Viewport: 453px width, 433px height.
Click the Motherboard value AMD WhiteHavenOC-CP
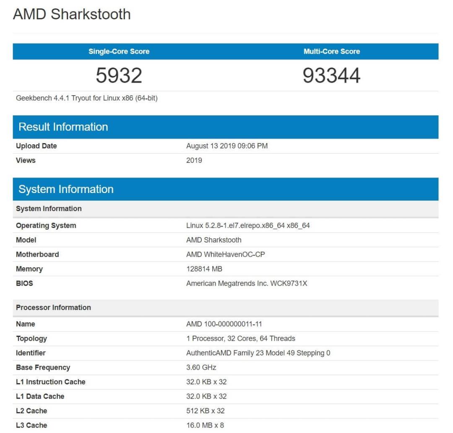click(225, 254)
